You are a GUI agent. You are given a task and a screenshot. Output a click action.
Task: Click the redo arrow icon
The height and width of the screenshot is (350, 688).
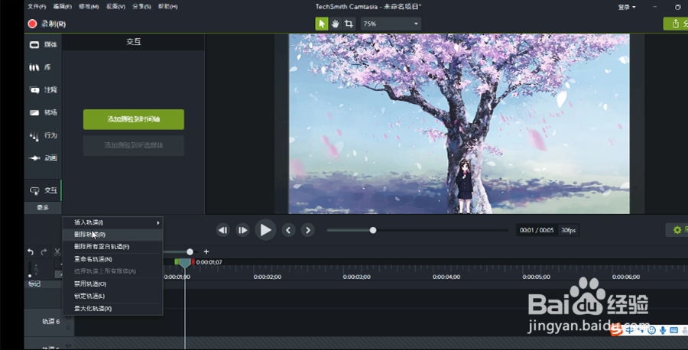coord(44,251)
